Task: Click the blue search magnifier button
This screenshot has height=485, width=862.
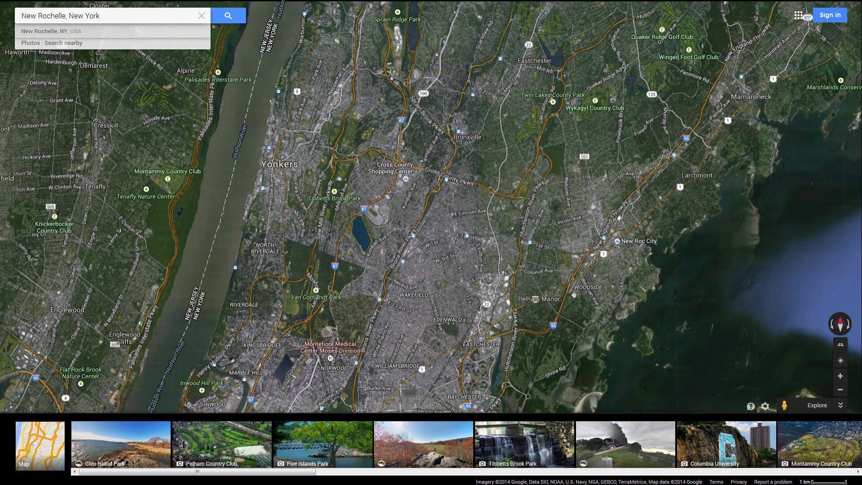Action: pos(228,16)
